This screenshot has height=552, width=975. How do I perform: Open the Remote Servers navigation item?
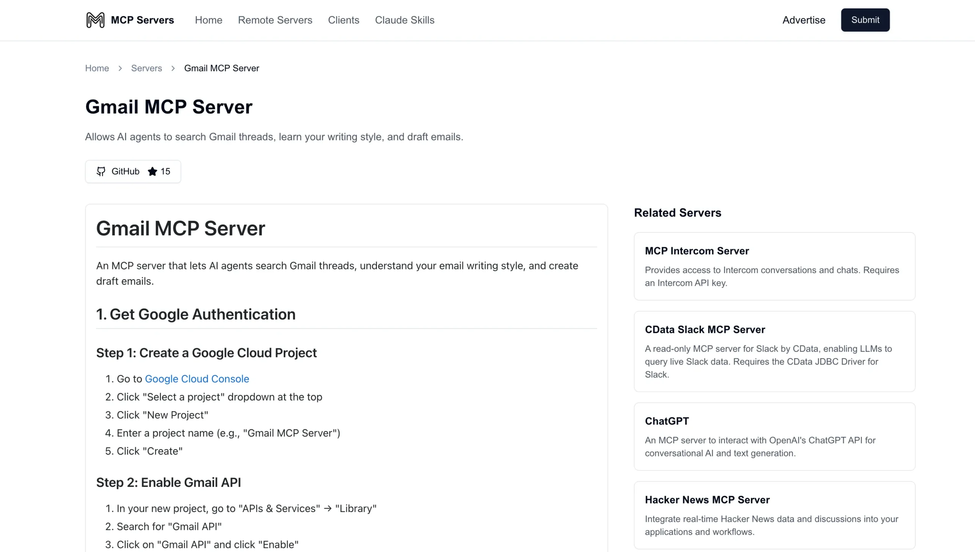[x=275, y=20]
